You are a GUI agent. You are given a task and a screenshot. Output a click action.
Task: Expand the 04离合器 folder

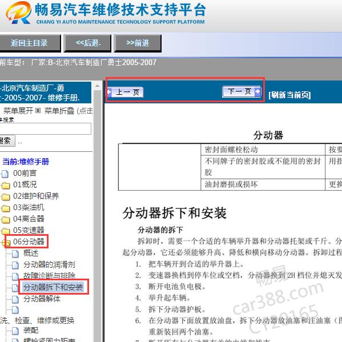[29, 219]
